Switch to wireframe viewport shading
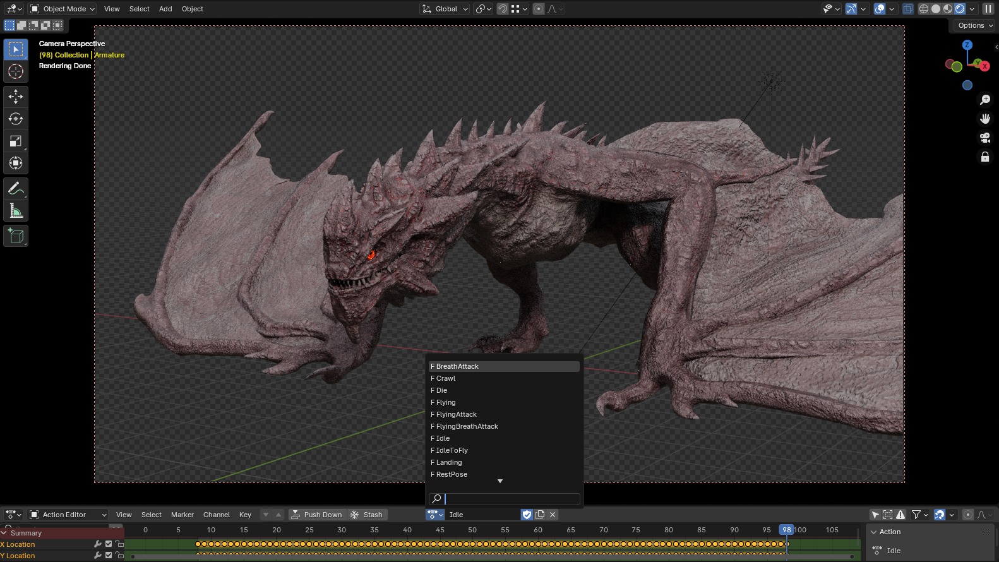The image size is (999, 562). [924, 9]
